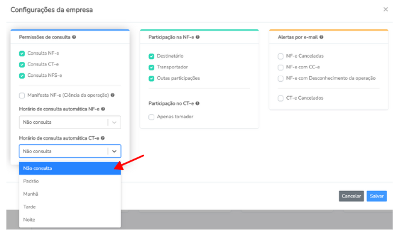The height and width of the screenshot is (230, 393).
Task: Uncheck the Consulta NF-e checkbox
Action: [22, 53]
